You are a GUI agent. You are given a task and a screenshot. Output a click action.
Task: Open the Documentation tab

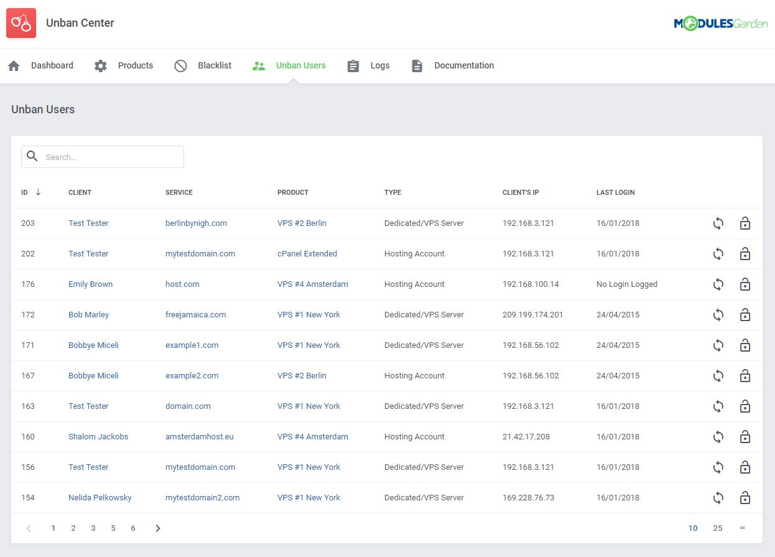(452, 65)
